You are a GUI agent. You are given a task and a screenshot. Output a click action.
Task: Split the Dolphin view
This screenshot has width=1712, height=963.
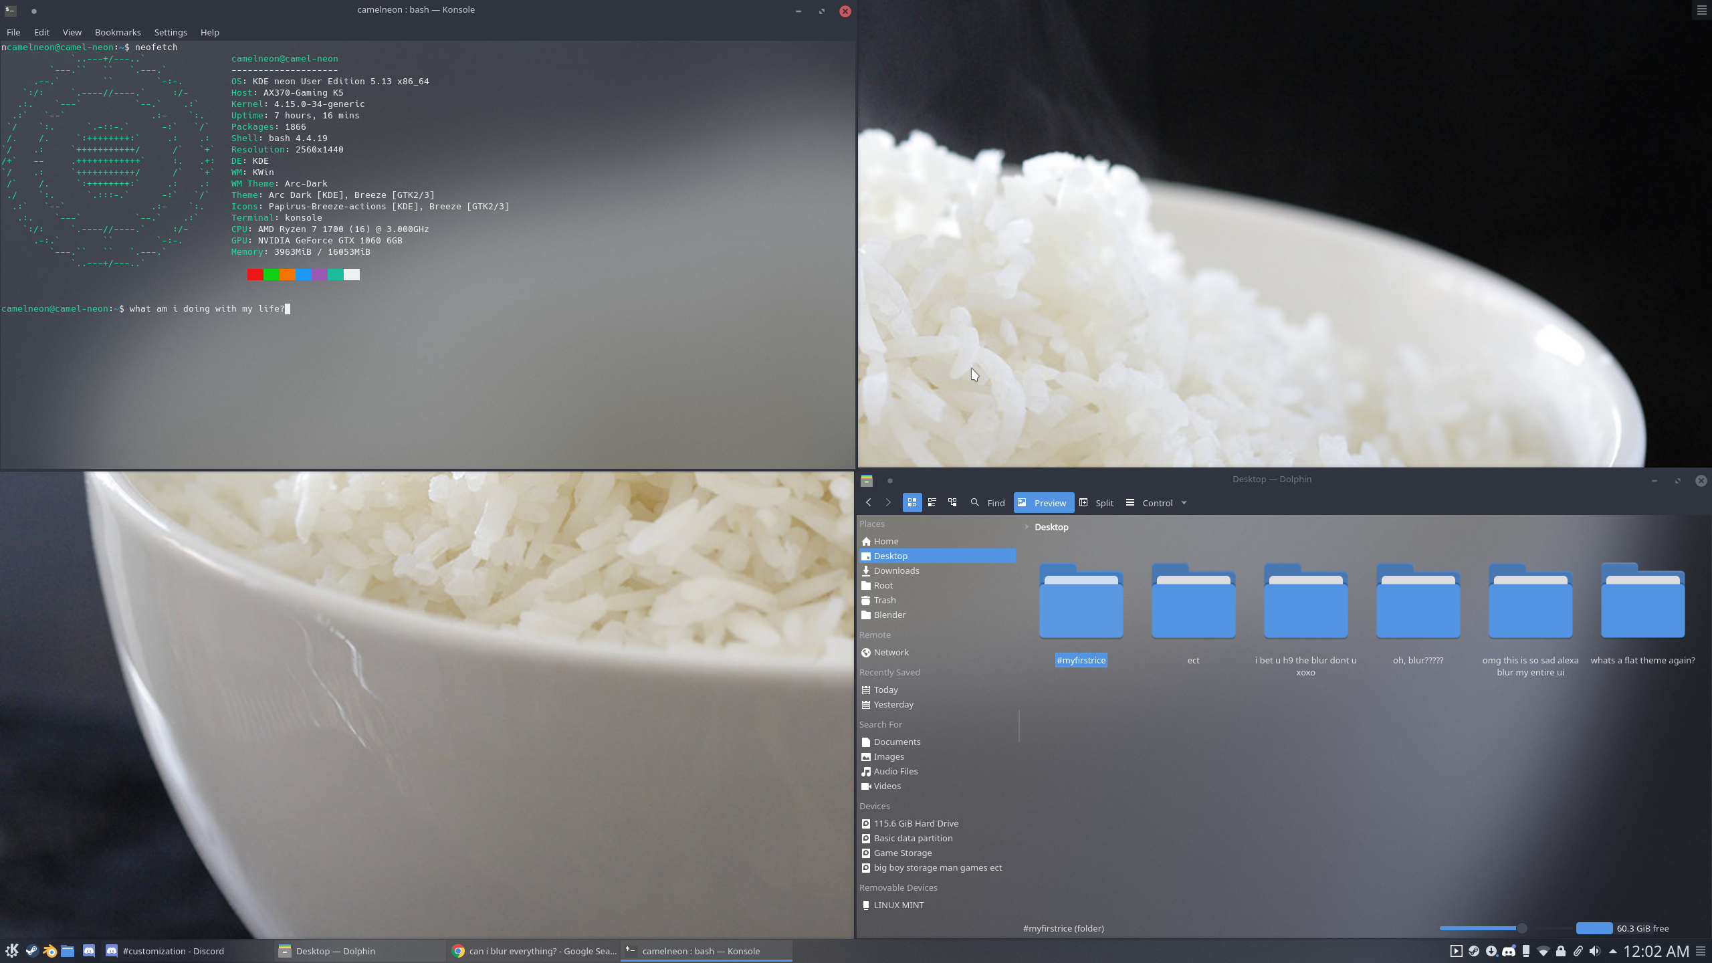coord(1096,503)
